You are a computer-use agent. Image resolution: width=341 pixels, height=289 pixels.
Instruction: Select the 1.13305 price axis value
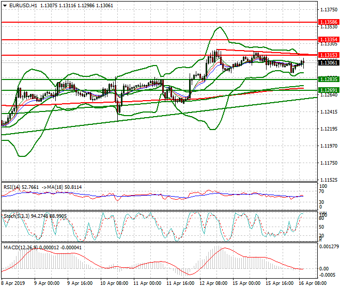coord(329,44)
